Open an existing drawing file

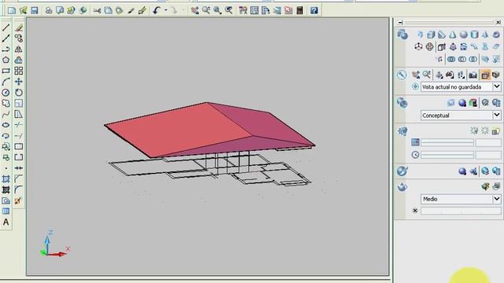click(23, 10)
